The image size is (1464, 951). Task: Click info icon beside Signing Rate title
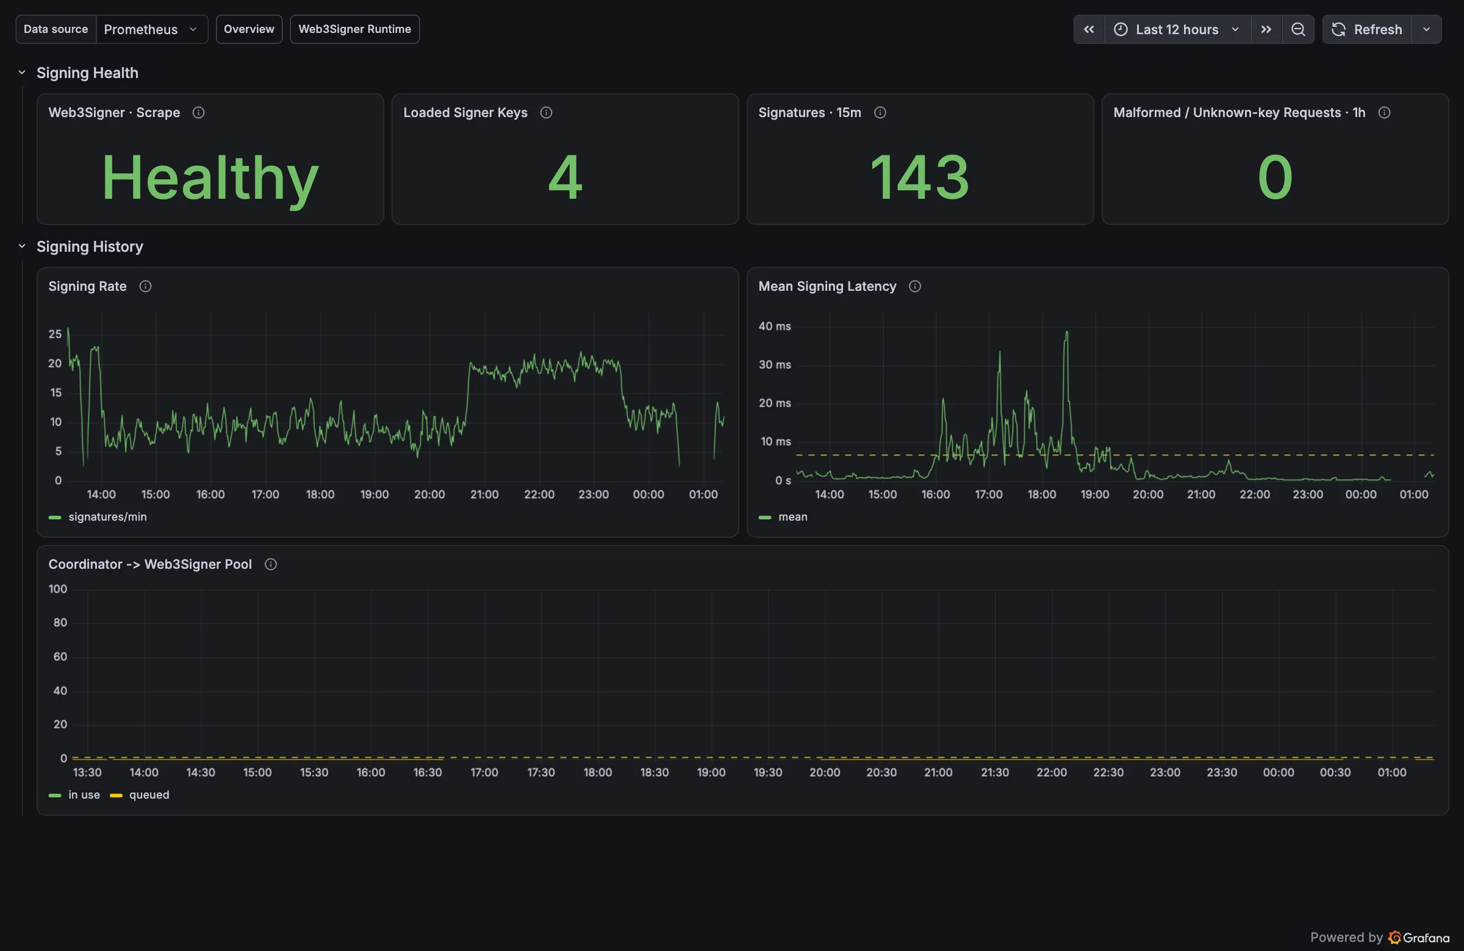coord(145,287)
